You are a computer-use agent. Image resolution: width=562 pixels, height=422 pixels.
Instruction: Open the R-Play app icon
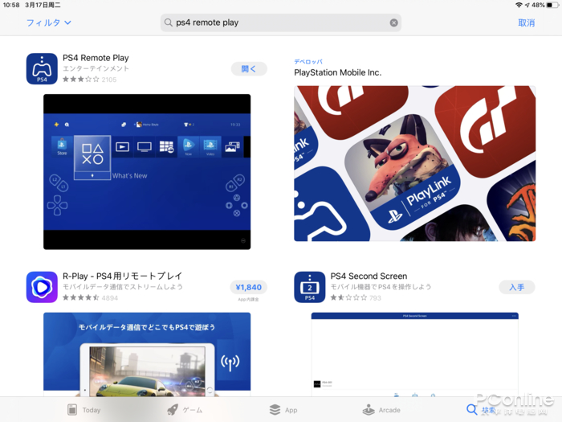(42, 287)
